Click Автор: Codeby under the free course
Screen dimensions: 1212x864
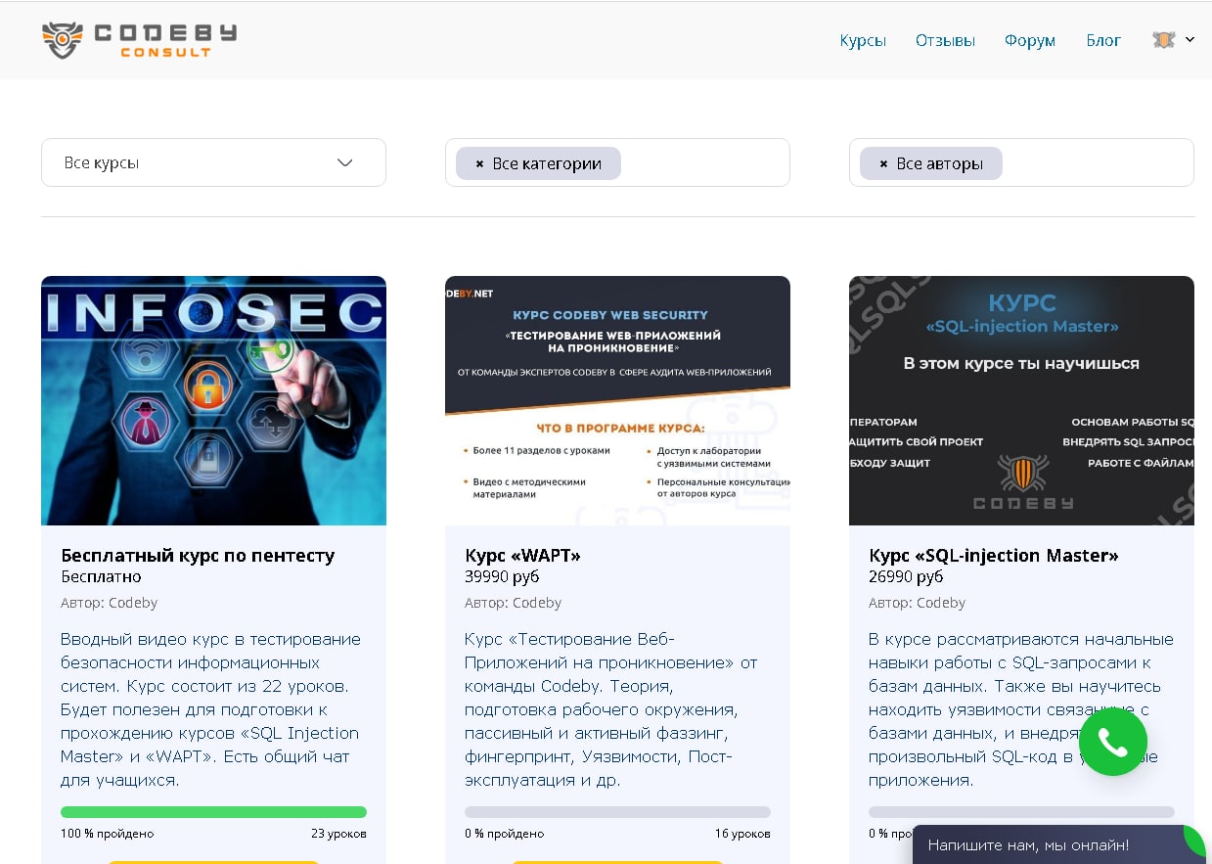coord(109,603)
